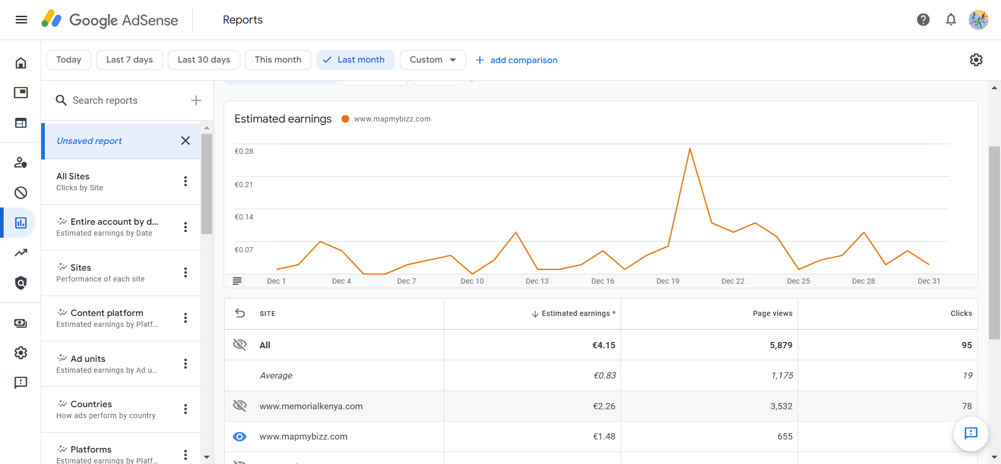Open the Sites performance report

(121, 273)
